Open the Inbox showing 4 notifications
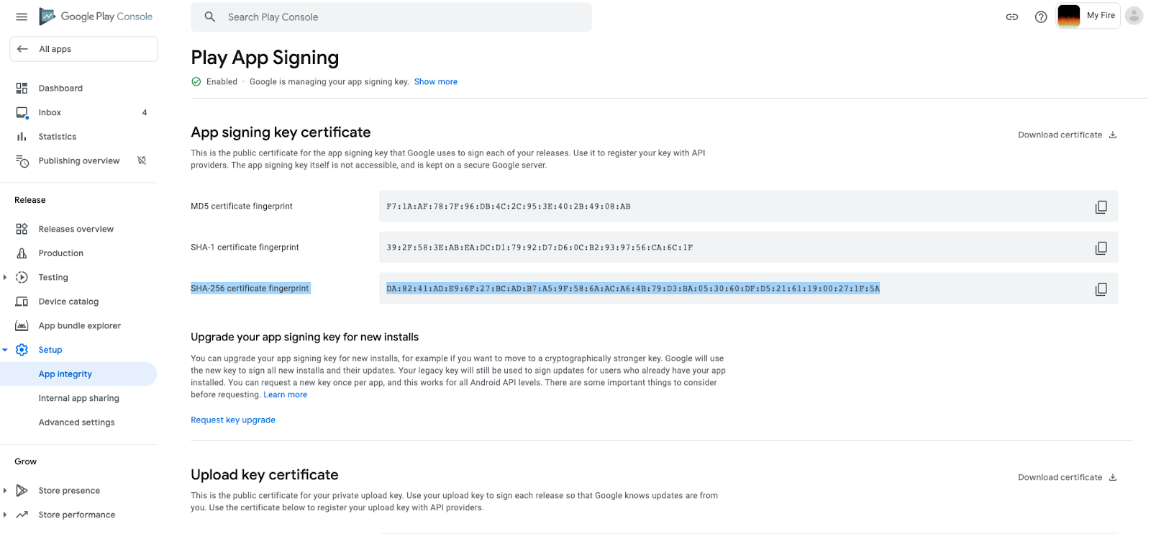 pos(50,112)
